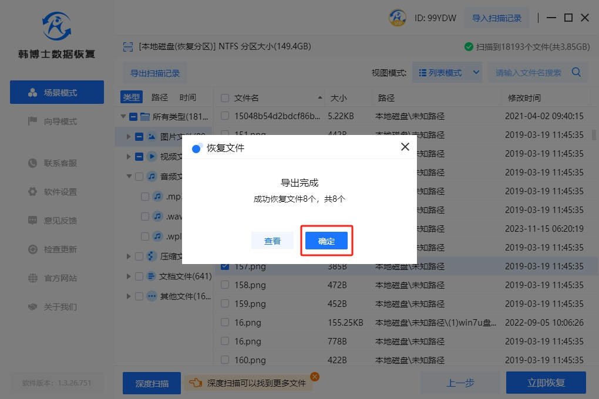Toggle the 文档文件 category checkbox

(139, 276)
